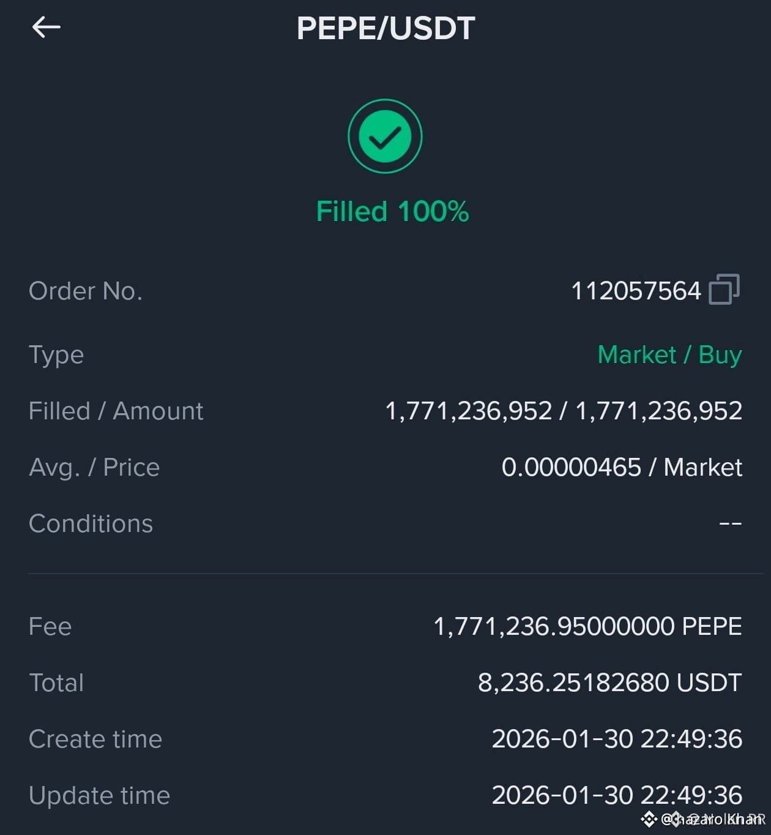Select the Total USDT amount

point(609,683)
